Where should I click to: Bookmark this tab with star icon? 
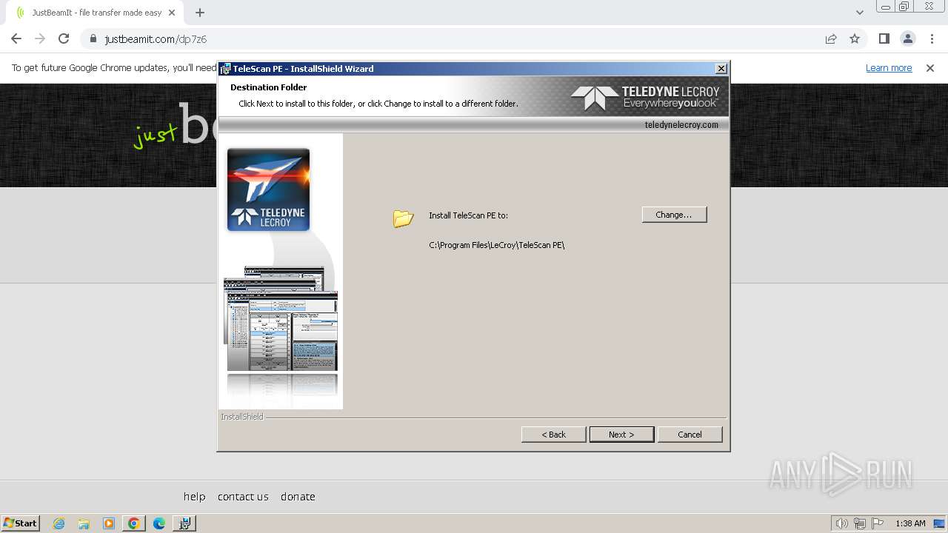pos(855,38)
